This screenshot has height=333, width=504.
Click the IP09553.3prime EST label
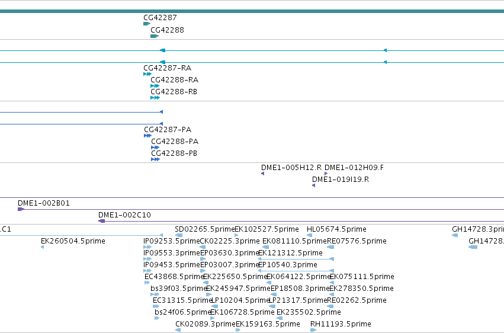tap(172, 253)
